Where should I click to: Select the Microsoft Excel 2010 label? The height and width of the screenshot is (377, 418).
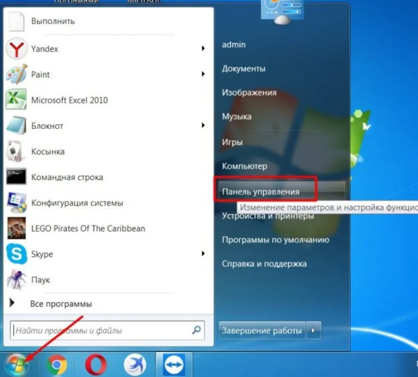(x=70, y=100)
